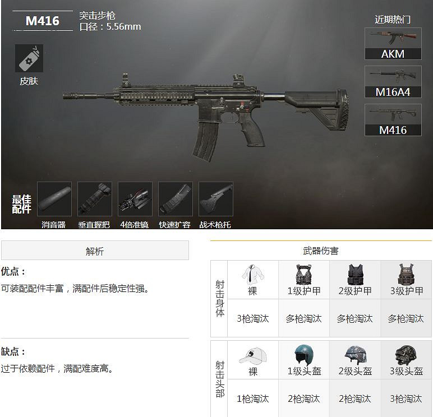Open the AKM weapon in 近期热门
Image resolution: width=433 pixels, height=417 pixels.
coord(393,44)
